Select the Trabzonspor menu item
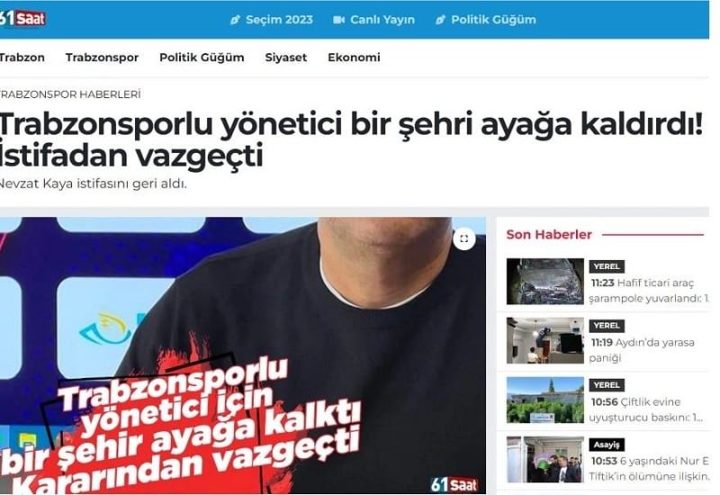Image resolution: width=720 pixels, height=495 pixels. point(102,58)
